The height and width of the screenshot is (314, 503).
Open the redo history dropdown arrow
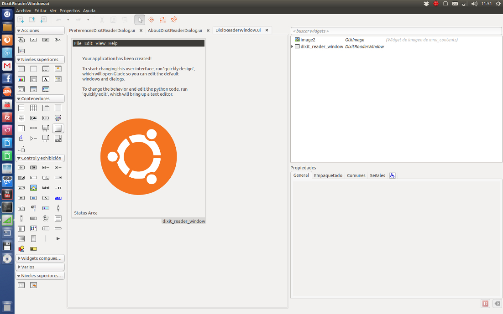88,20
